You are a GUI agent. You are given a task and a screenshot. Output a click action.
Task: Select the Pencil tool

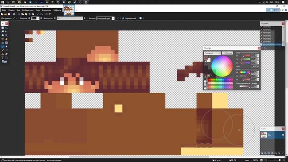point(3,50)
